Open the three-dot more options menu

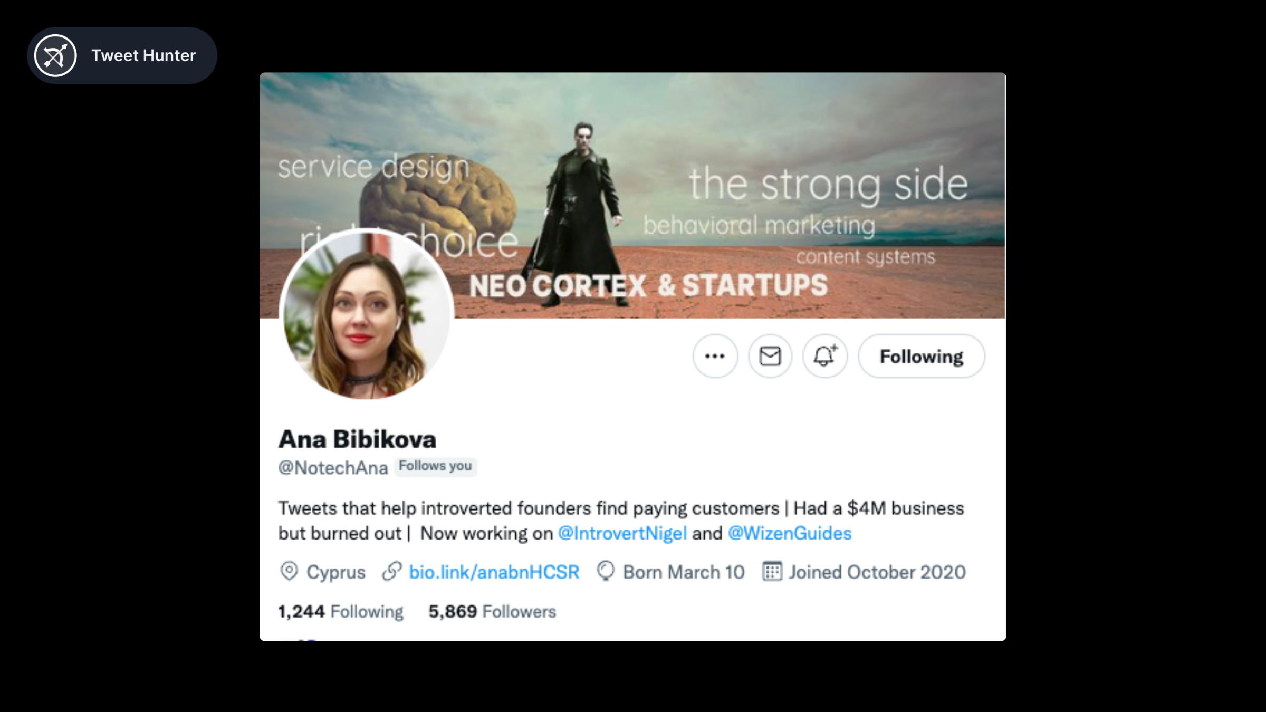(x=715, y=356)
